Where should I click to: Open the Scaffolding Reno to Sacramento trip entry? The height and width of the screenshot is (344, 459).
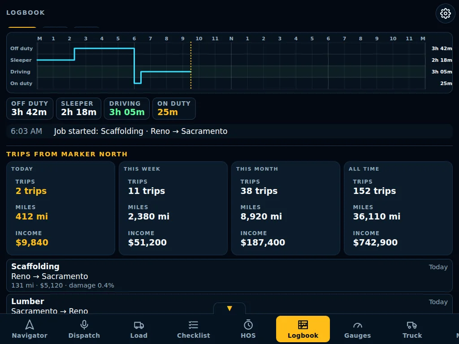tap(229, 275)
